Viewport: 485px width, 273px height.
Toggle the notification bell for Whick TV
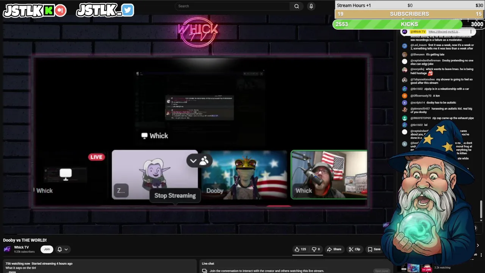[59, 249]
